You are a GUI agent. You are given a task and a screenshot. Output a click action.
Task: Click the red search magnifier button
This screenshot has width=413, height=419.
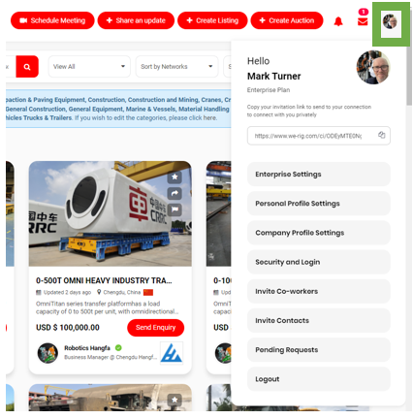[x=27, y=67]
